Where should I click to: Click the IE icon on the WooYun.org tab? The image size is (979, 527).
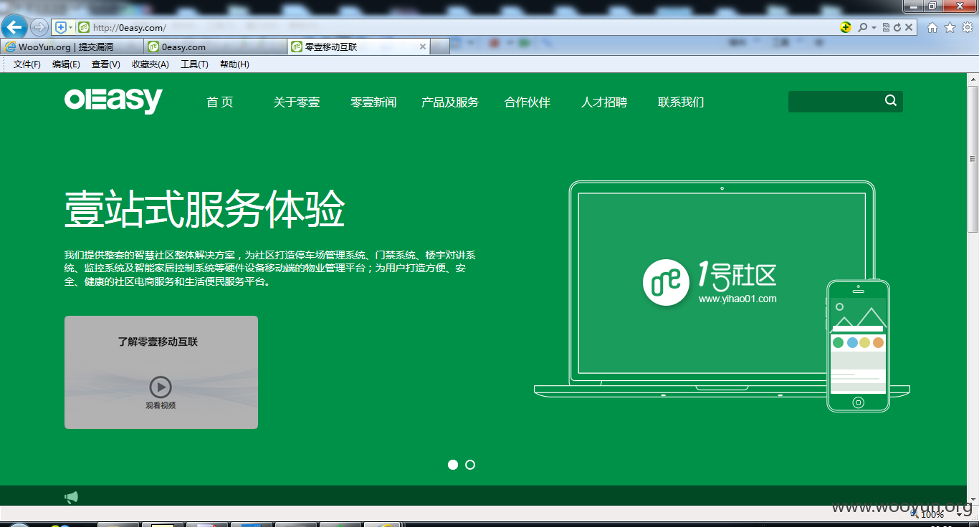coord(10,47)
